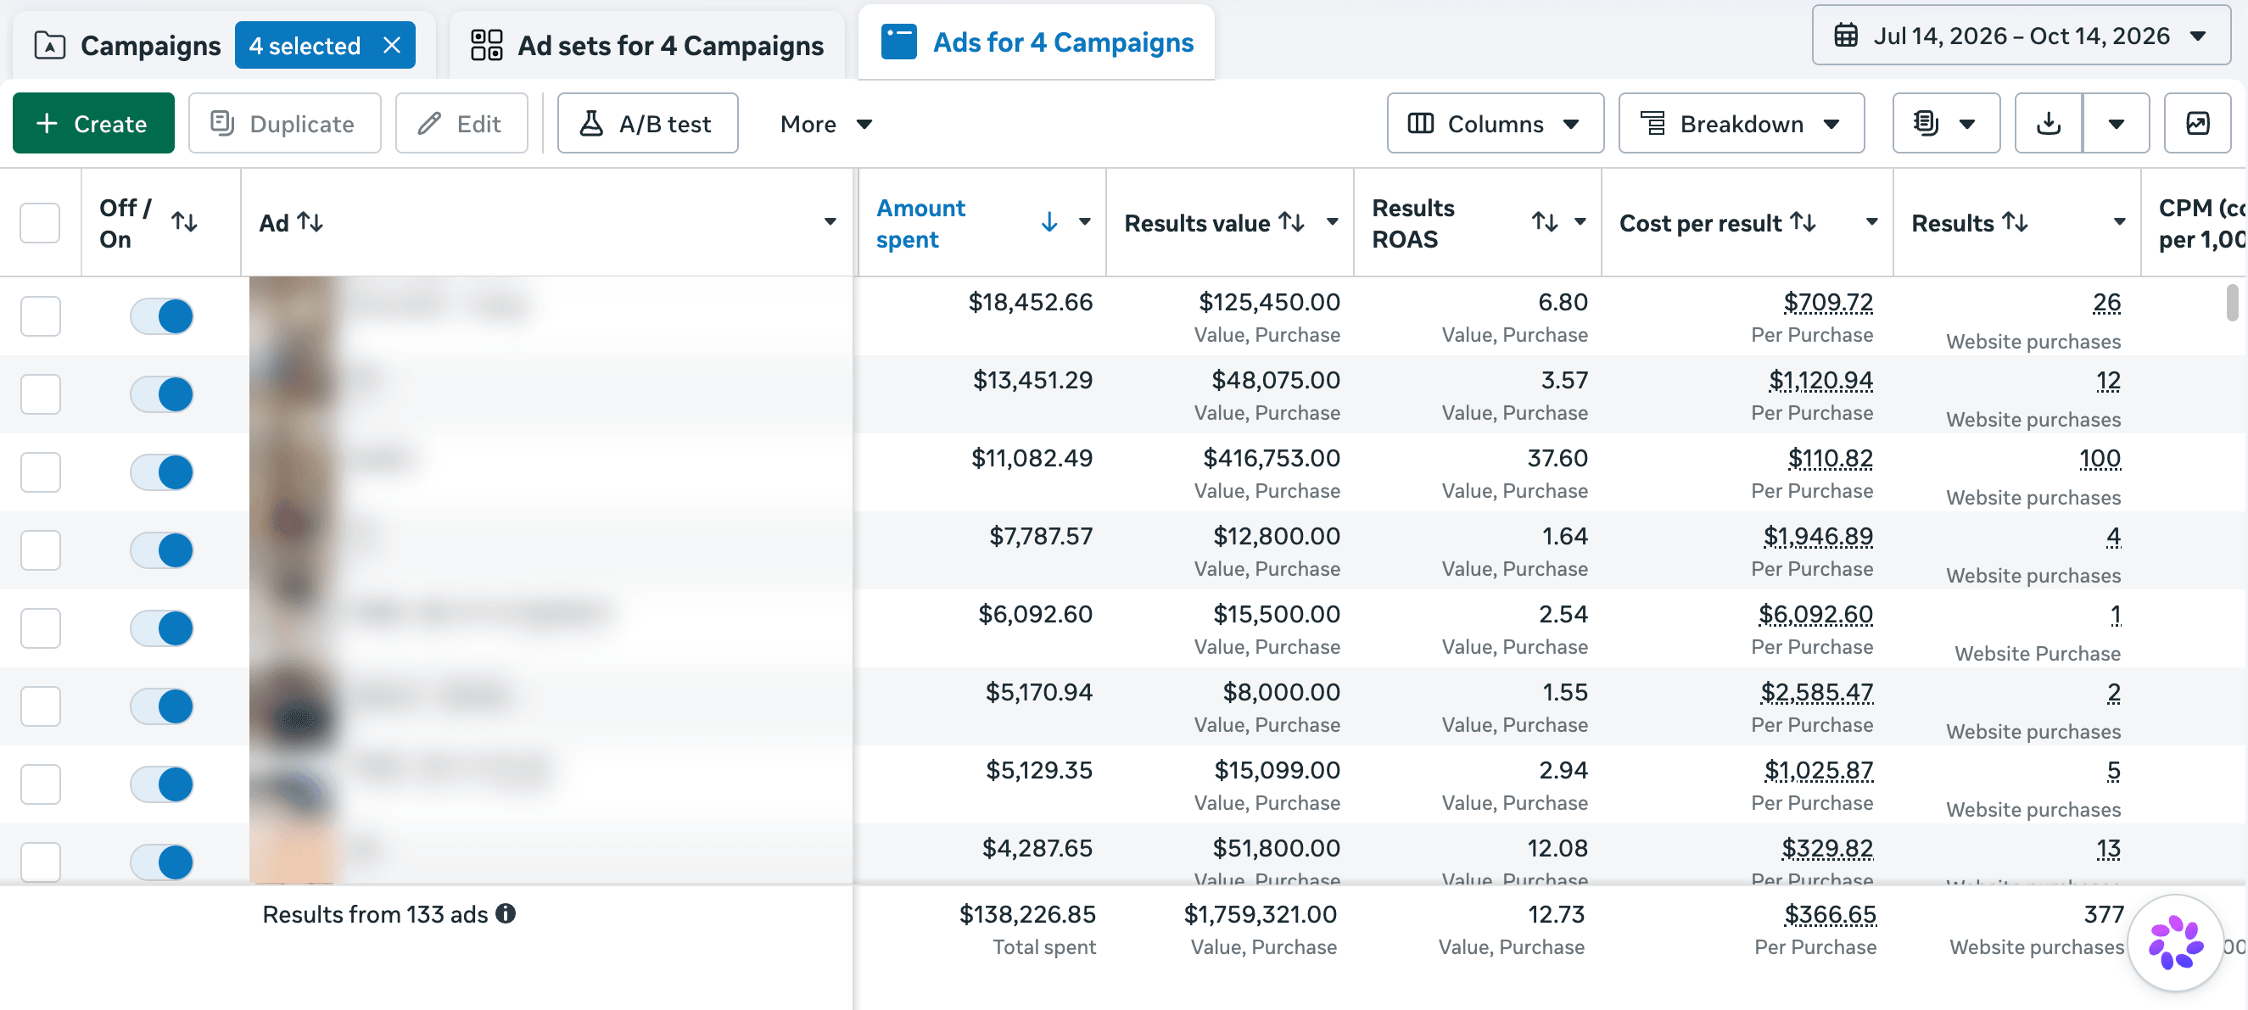Open the charts view icon button
The width and height of the screenshot is (2248, 1010).
(2197, 124)
